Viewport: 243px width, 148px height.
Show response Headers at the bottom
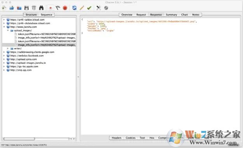[x=116, y=138]
